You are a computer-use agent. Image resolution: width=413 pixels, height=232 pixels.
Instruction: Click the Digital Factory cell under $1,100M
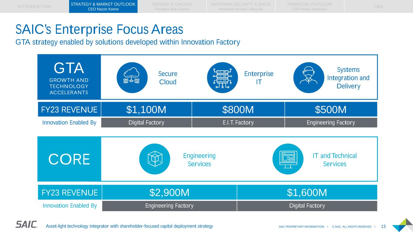tap(146, 123)
